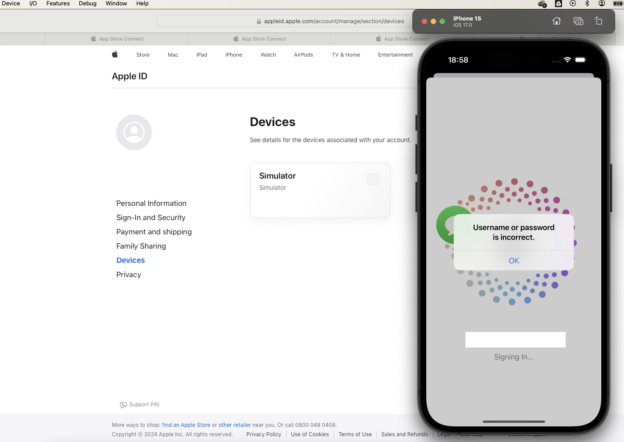Open Payment and shipping section
Screen dimensions: 624x442
click(x=154, y=232)
